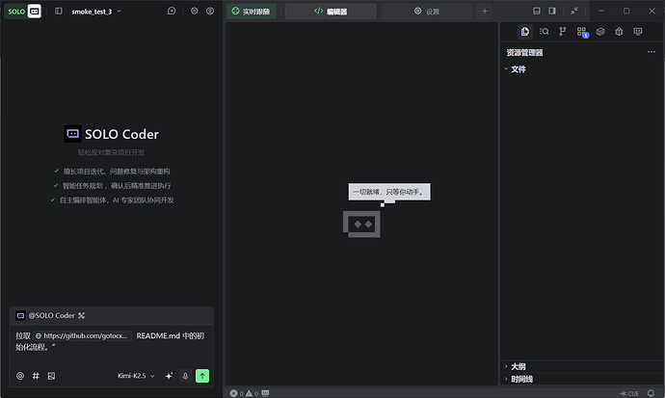This screenshot has width=665, height=398.
Task: Click the SOLO Coder title heading
Action: pyautogui.click(x=121, y=134)
